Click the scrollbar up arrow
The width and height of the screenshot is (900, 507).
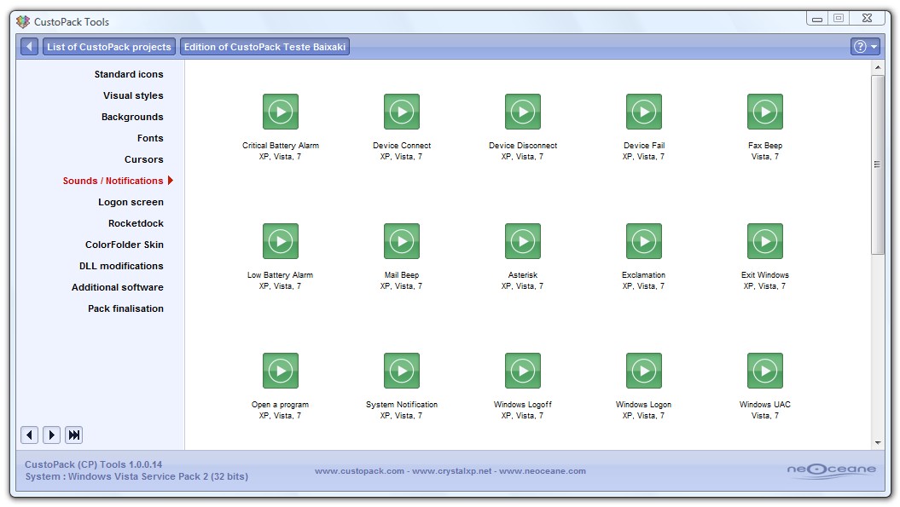click(878, 67)
